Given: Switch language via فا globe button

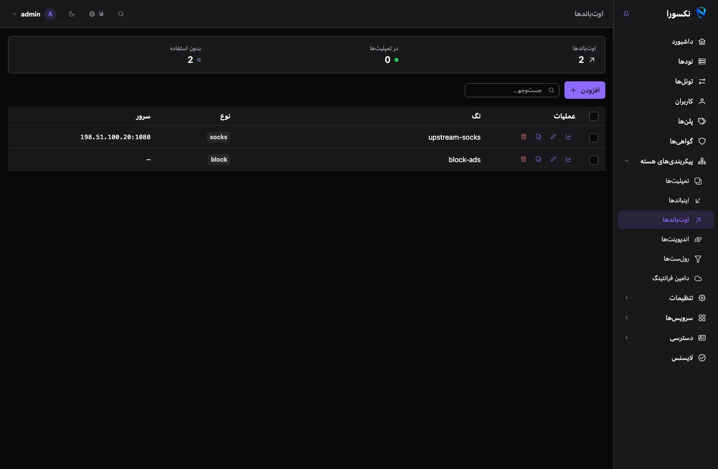Looking at the screenshot, I should [96, 14].
